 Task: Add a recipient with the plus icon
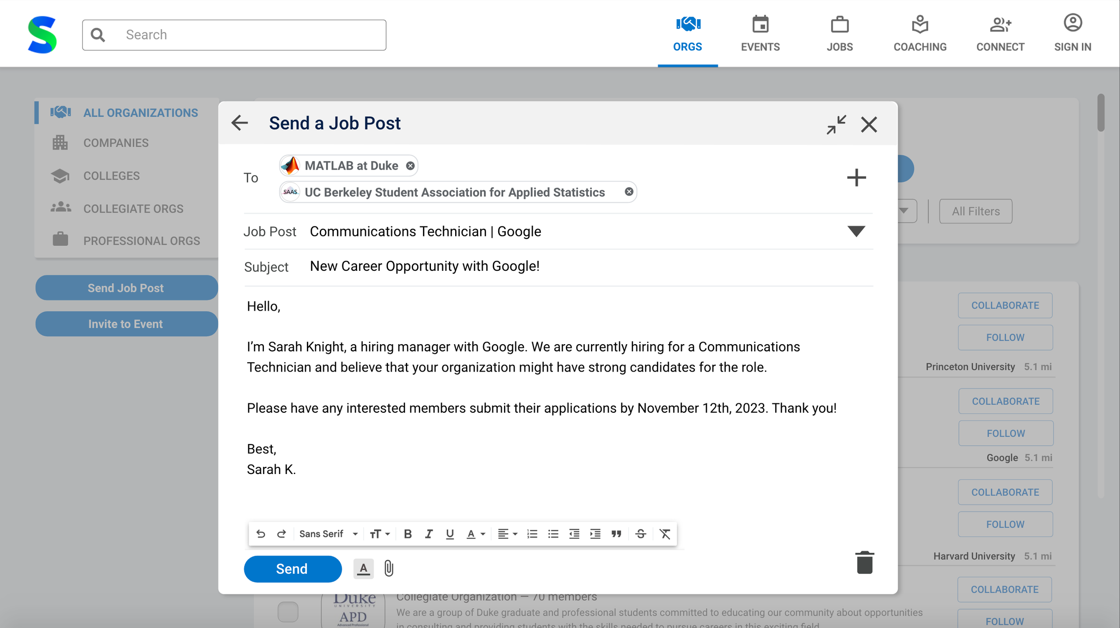[856, 178]
